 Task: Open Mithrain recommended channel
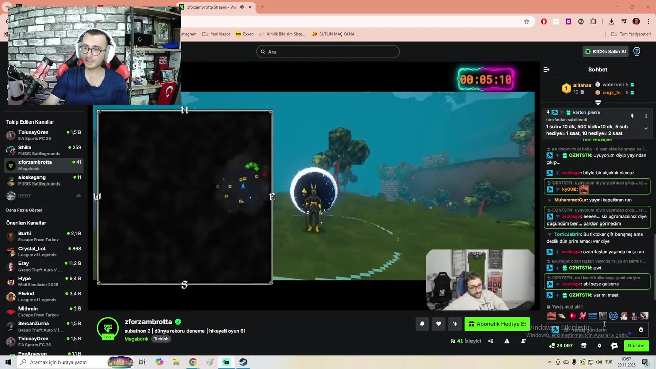pos(44,312)
